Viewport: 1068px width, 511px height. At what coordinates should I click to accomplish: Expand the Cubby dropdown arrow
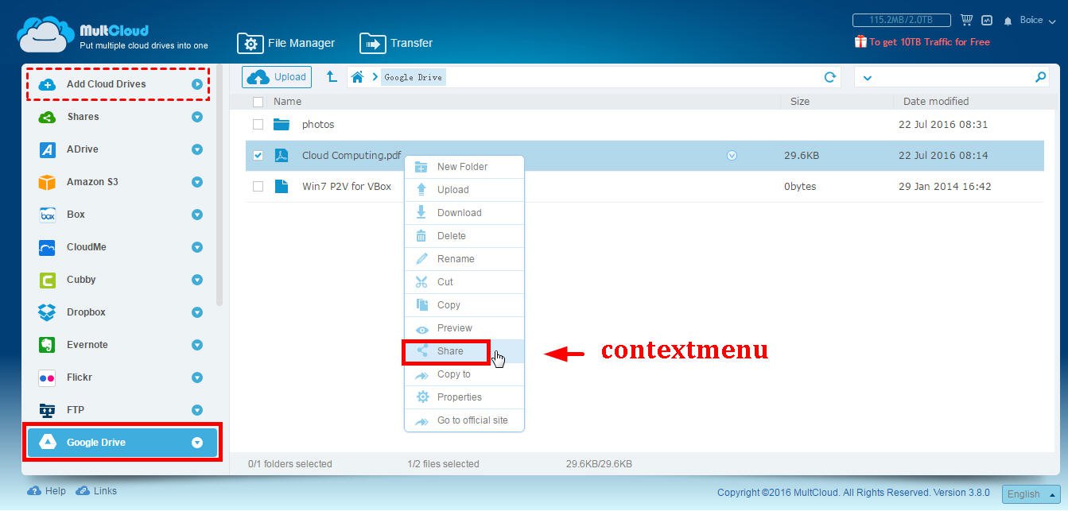click(197, 280)
